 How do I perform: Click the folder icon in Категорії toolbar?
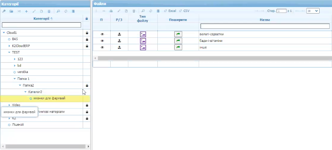click(x=11, y=12)
